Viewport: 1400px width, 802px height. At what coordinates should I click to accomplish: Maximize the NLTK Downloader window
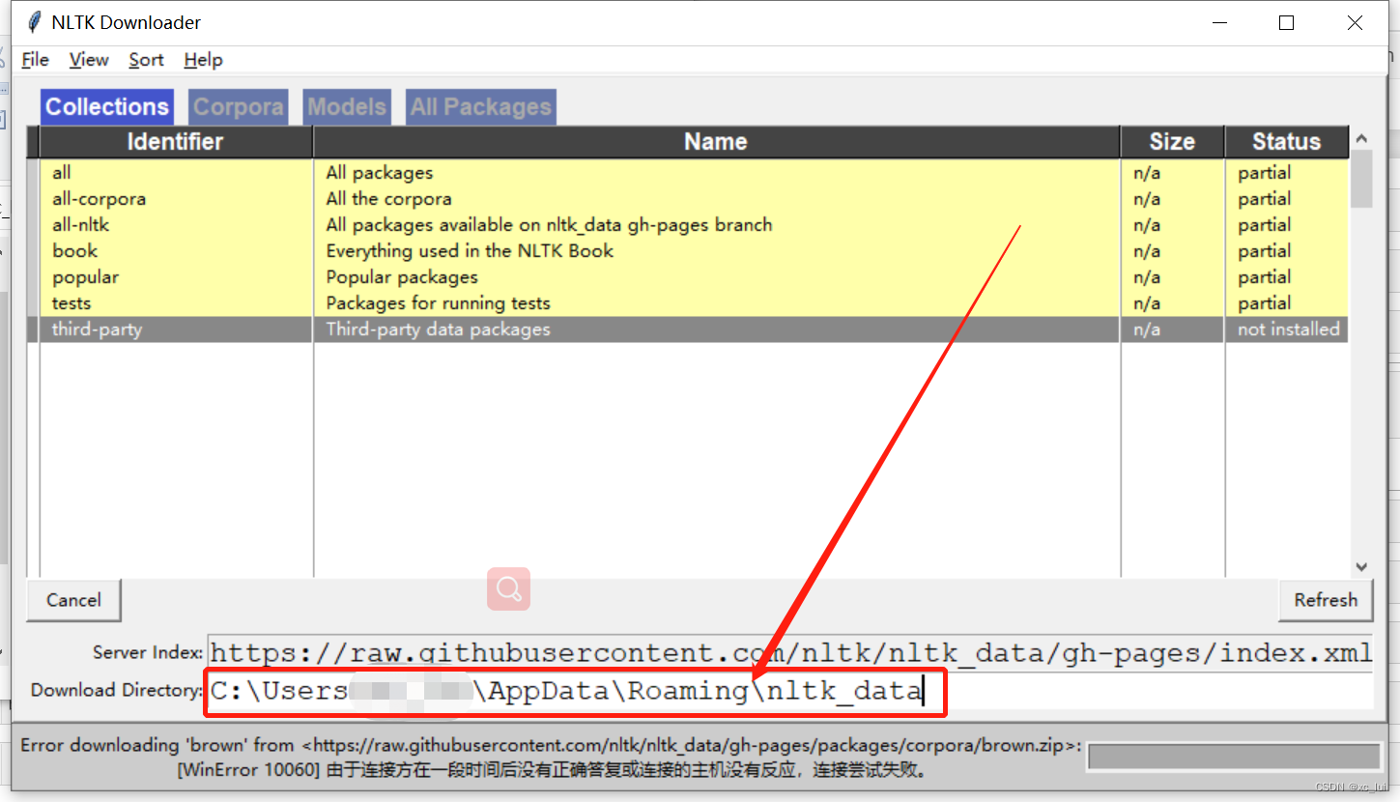[1286, 23]
